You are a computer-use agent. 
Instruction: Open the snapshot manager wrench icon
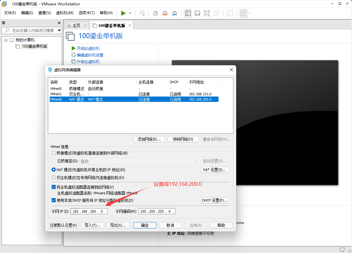pyautogui.click(x=175, y=13)
